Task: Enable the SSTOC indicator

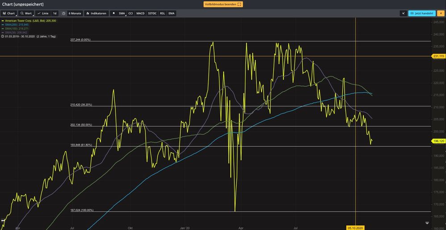Action: click(x=153, y=13)
